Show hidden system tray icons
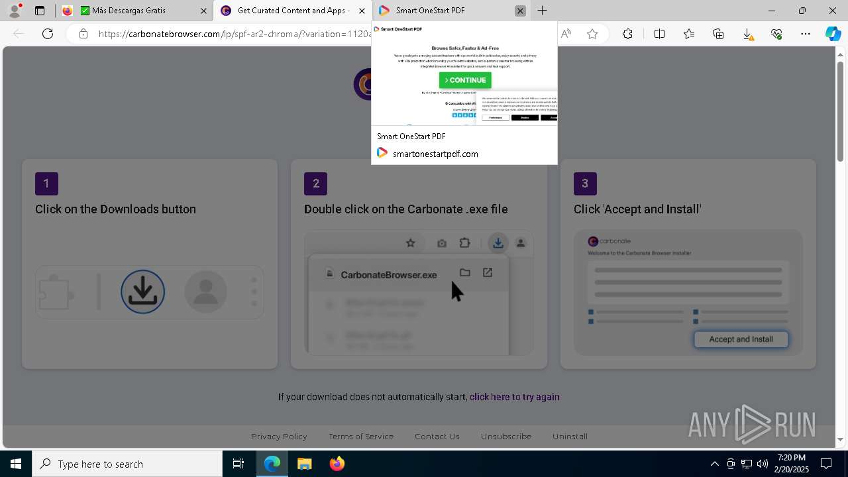The width and height of the screenshot is (848, 477). click(x=714, y=464)
